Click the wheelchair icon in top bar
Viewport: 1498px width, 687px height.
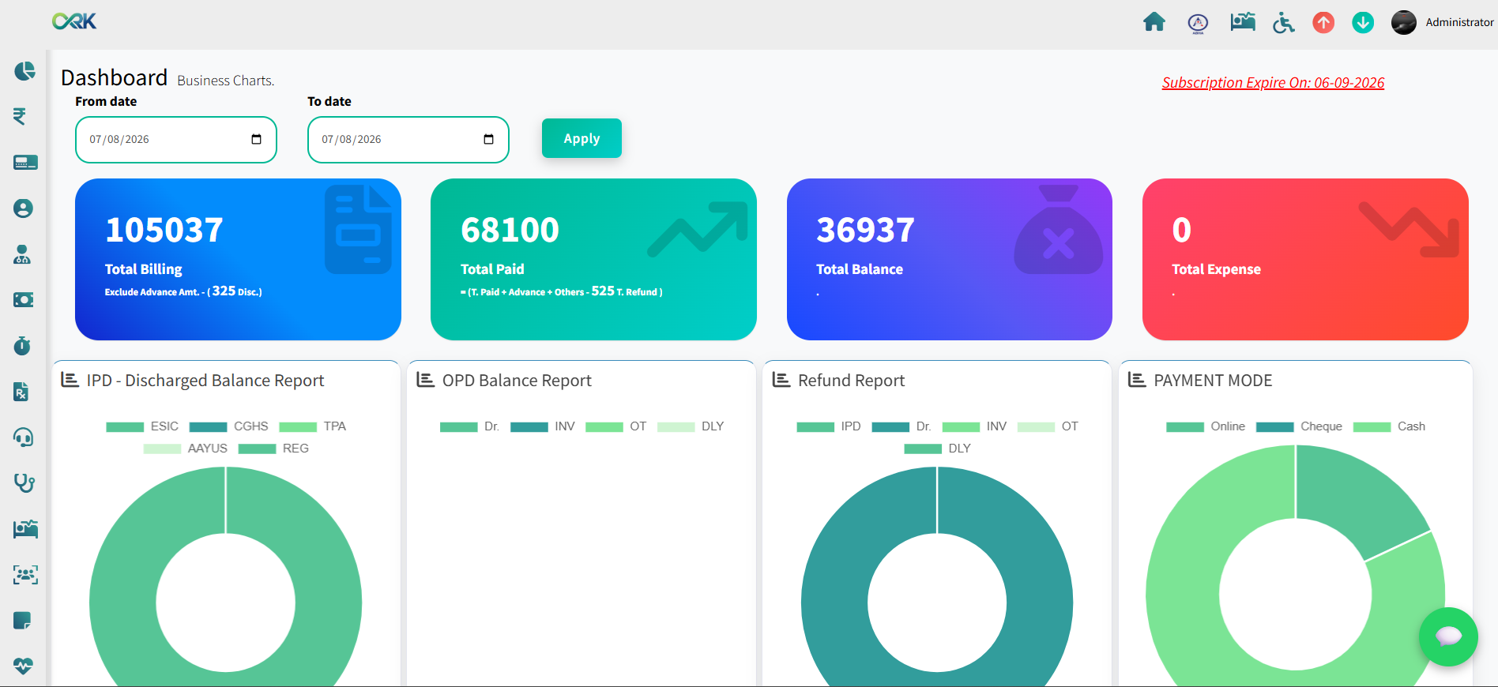tap(1284, 23)
